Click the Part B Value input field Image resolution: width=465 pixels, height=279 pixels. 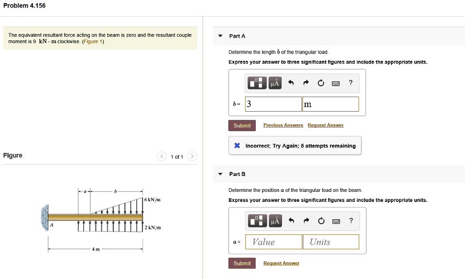tap(274, 242)
